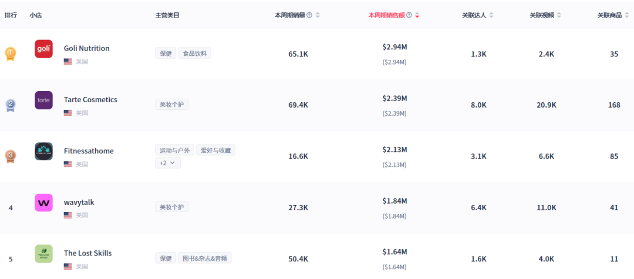Click the bronze rank 3 medal

click(10, 156)
